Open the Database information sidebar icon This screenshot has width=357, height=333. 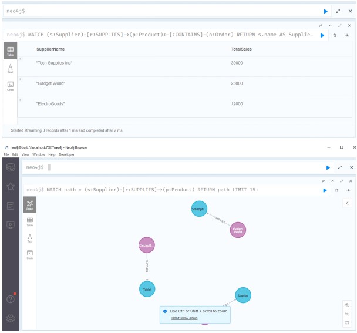[x=11, y=168]
